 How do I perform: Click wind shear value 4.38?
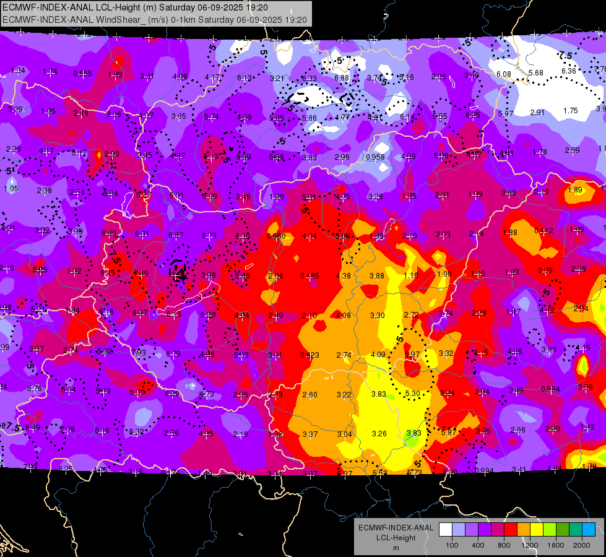click(x=344, y=275)
